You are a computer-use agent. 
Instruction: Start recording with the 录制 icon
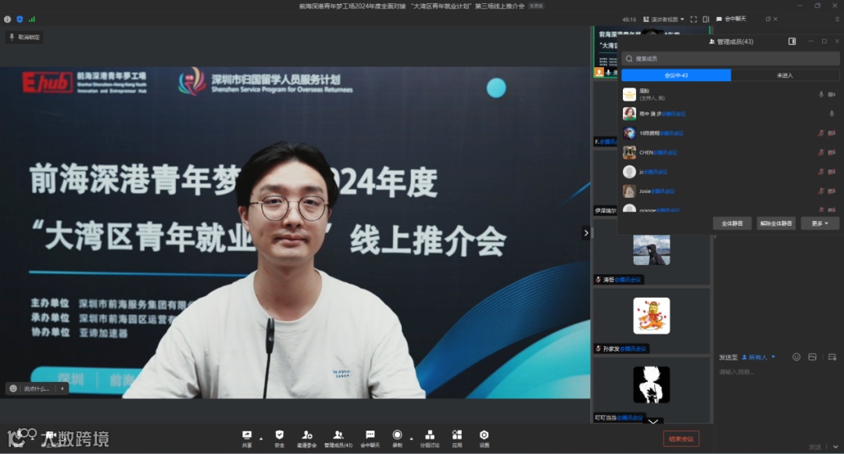[397, 438]
